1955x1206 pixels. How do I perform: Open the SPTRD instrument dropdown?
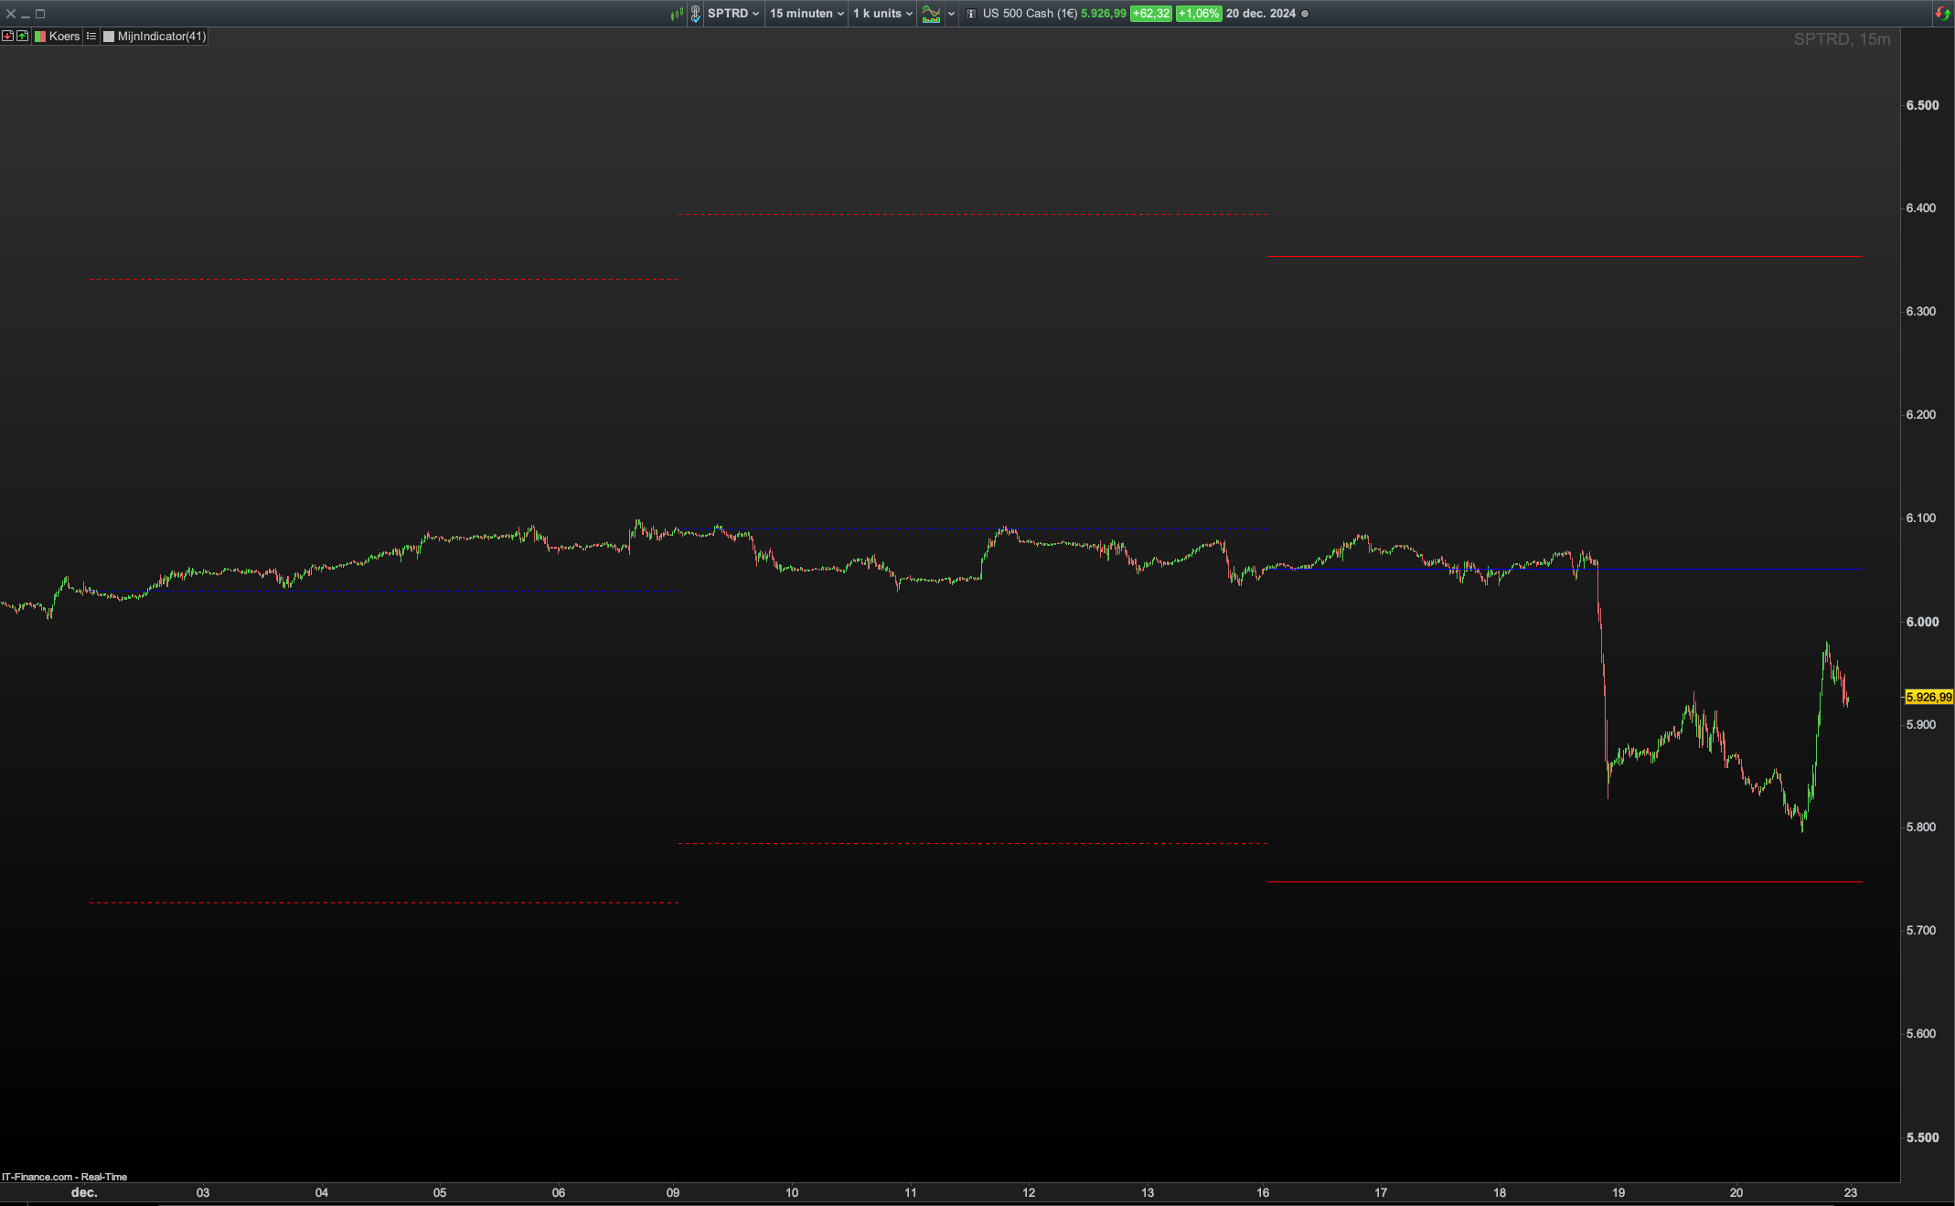coord(732,14)
